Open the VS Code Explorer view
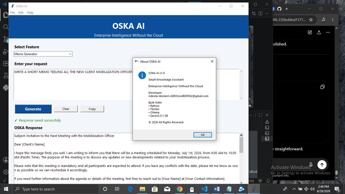Screen dimensions: 345x194 [6, 15]
